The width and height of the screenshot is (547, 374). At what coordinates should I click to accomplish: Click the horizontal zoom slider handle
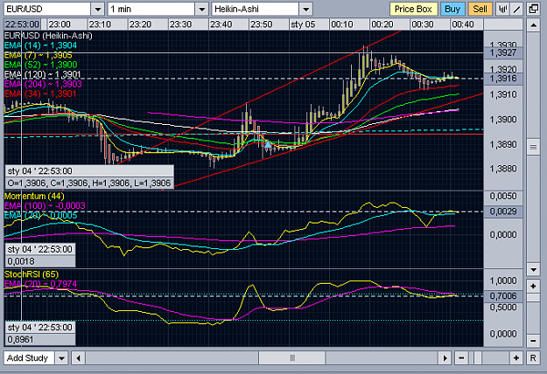pyautogui.click(x=478, y=358)
